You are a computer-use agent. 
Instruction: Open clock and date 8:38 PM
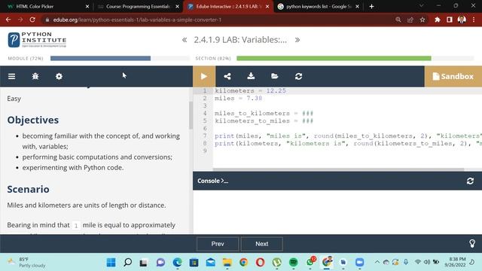[455, 262]
